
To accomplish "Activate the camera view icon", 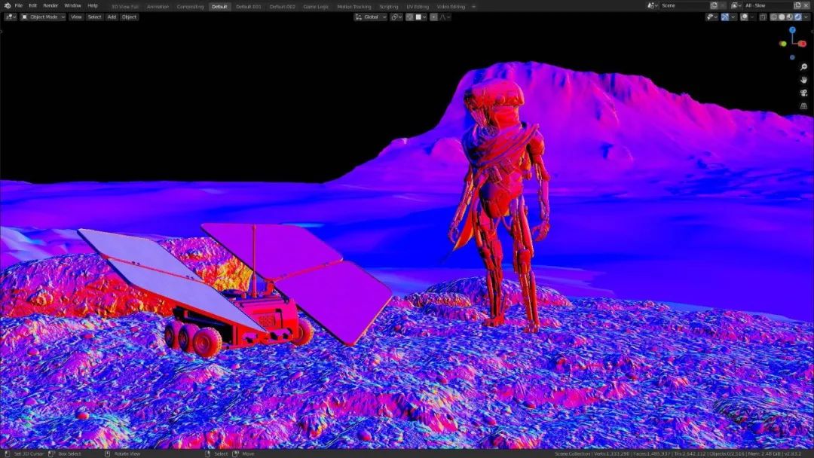I will [x=803, y=93].
